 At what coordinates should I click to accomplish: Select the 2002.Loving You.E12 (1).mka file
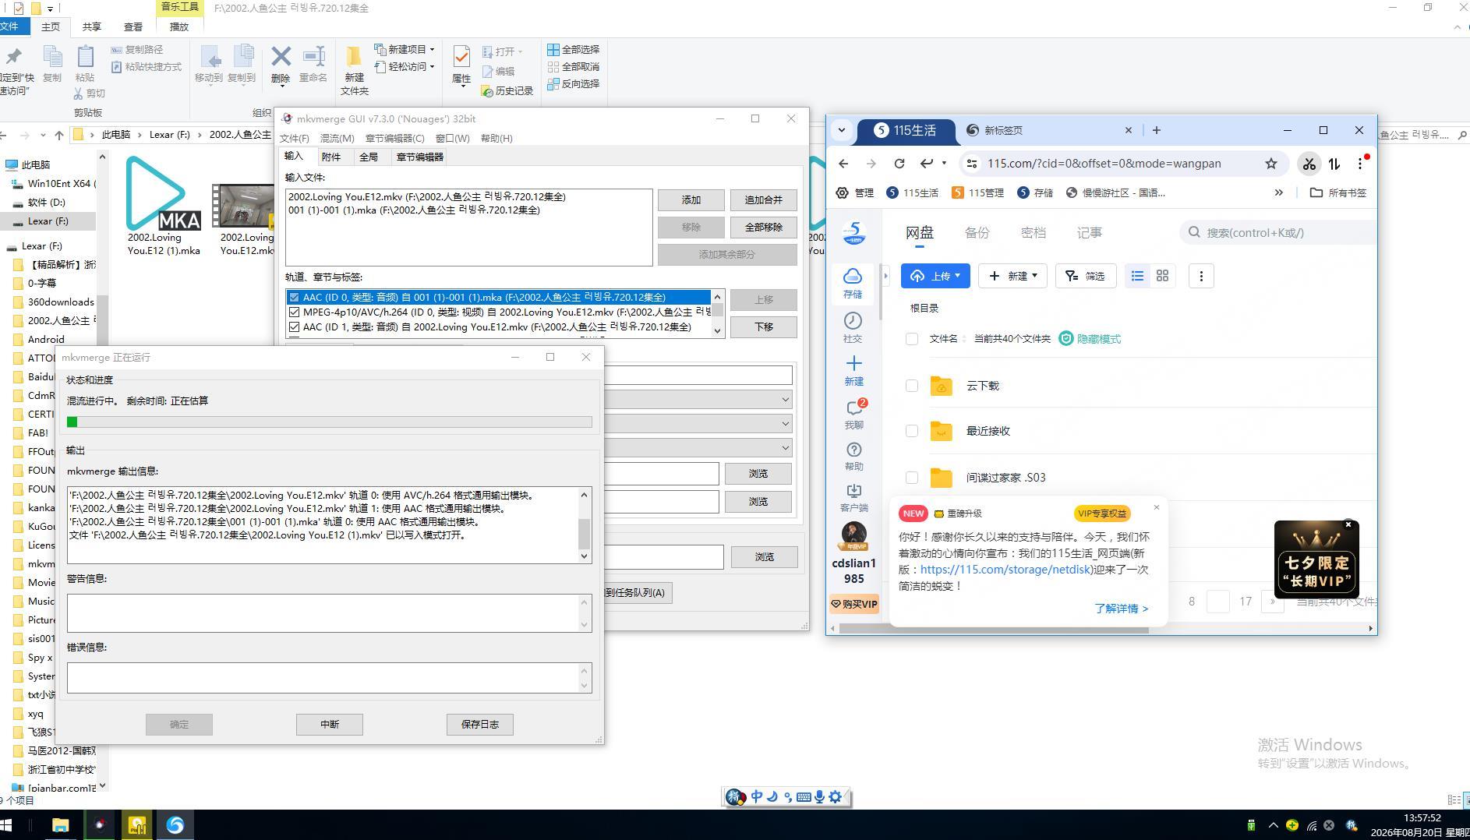tap(164, 206)
